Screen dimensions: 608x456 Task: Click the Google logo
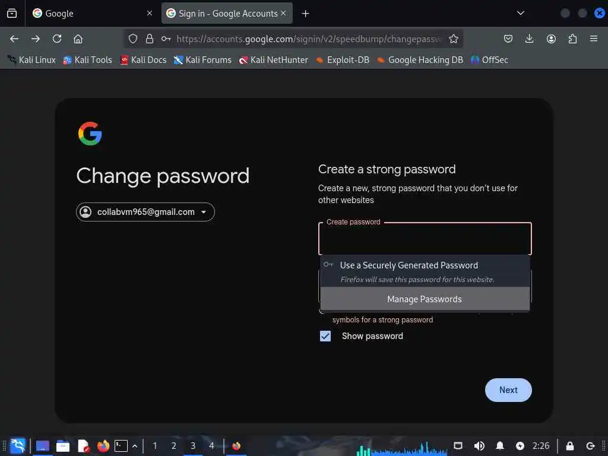point(90,134)
